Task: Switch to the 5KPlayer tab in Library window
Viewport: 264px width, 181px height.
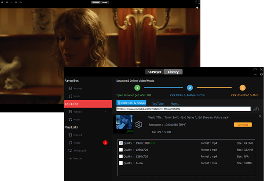Action: pyautogui.click(x=154, y=72)
